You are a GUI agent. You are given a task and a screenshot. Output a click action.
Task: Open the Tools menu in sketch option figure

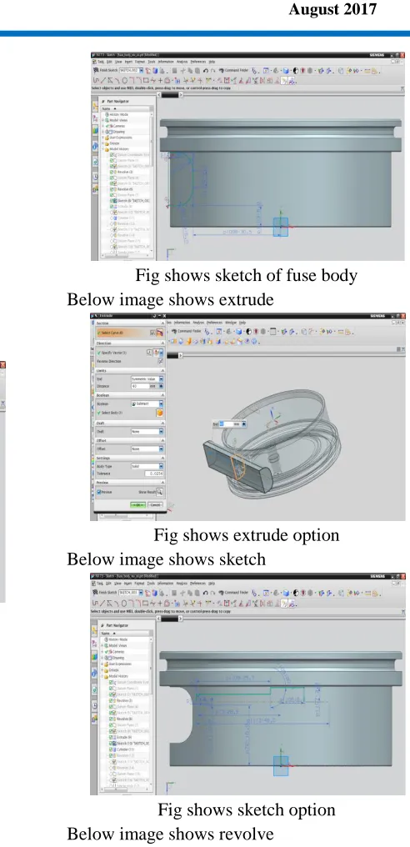pos(152,584)
